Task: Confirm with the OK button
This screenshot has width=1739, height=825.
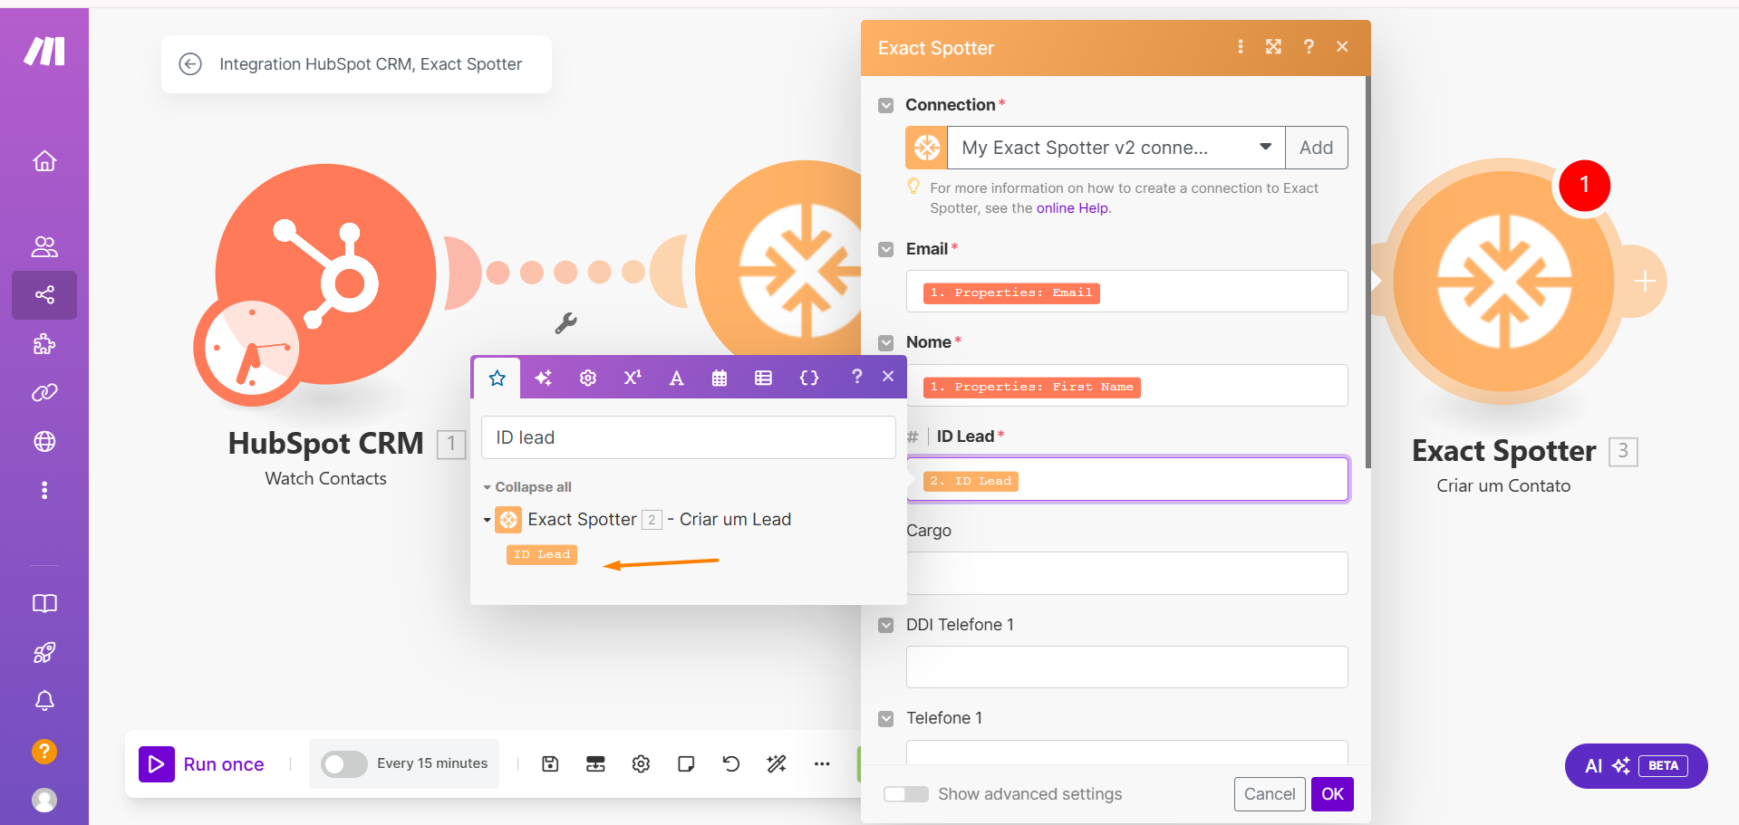Action: (x=1332, y=794)
